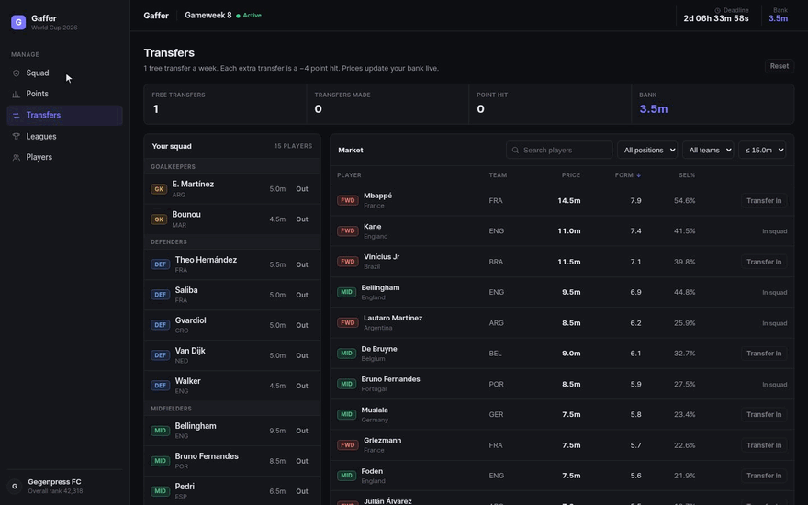Click the MID badge beside De Bruyne

pos(347,353)
